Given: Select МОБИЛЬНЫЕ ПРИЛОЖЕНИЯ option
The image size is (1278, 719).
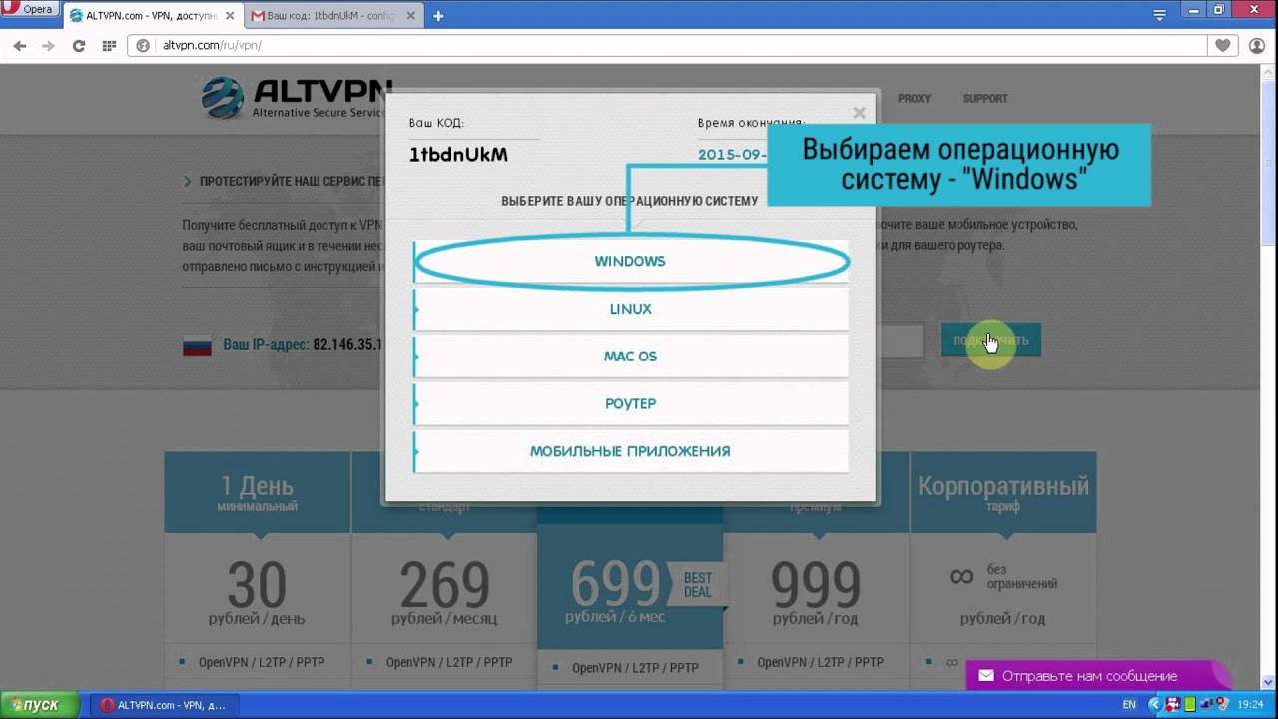Looking at the screenshot, I should tap(631, 451).
